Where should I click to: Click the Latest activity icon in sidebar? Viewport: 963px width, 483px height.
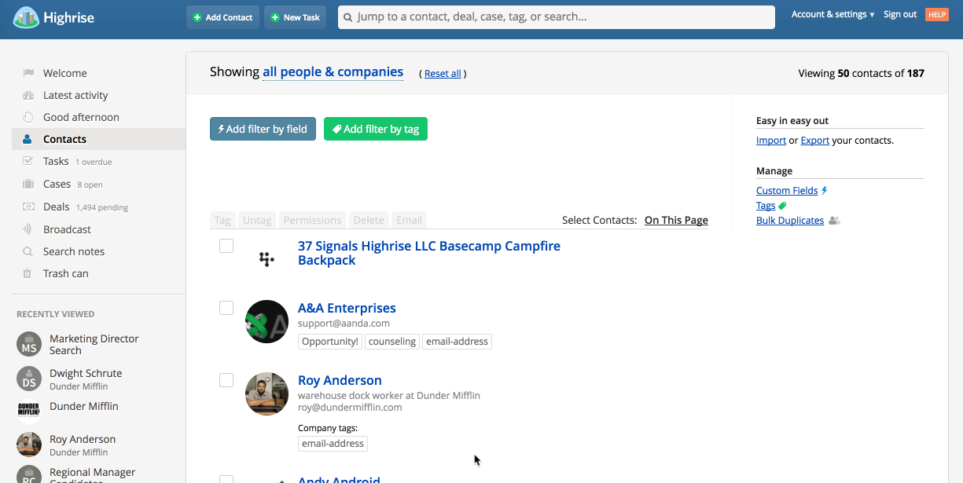(x=28, y=95)
